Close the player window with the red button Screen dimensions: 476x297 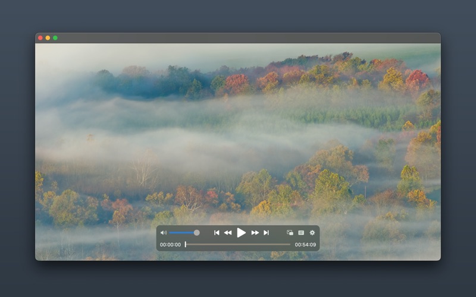[x=40, y=38]
